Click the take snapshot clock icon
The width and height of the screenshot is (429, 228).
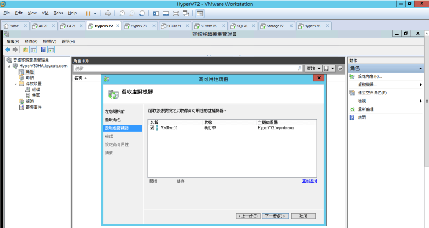122,13
